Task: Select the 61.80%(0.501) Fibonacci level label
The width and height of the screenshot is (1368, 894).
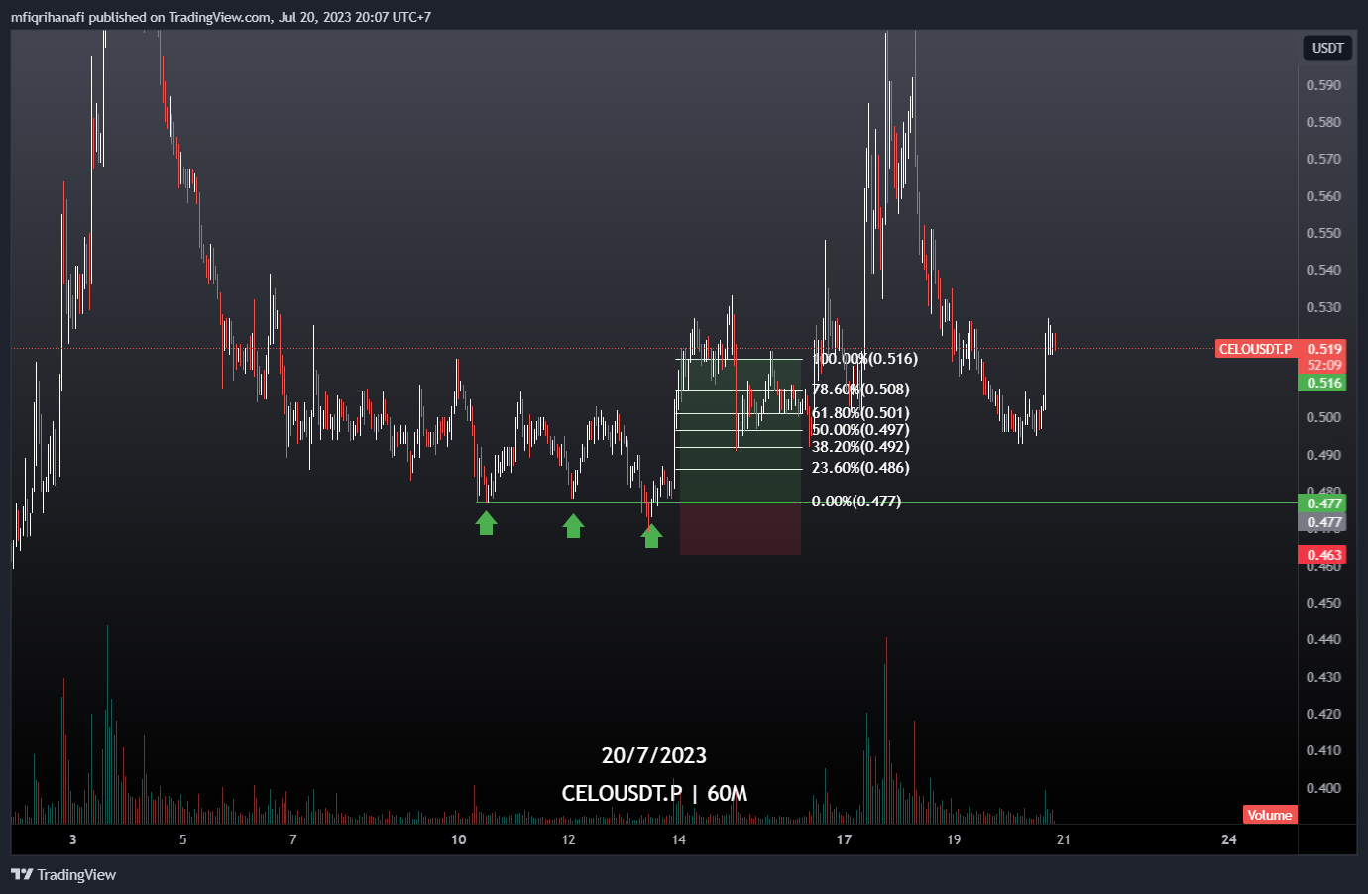Action: (x=860, y=413)
